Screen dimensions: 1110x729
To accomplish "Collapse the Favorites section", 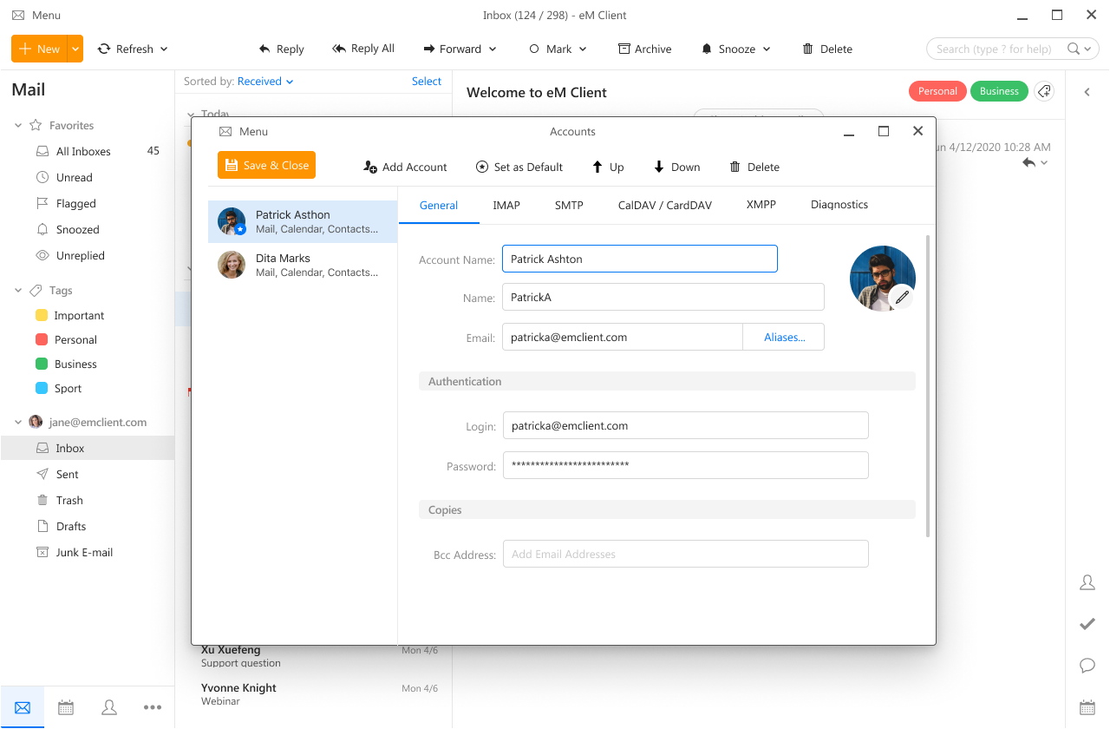I will (x=18, y=126).
